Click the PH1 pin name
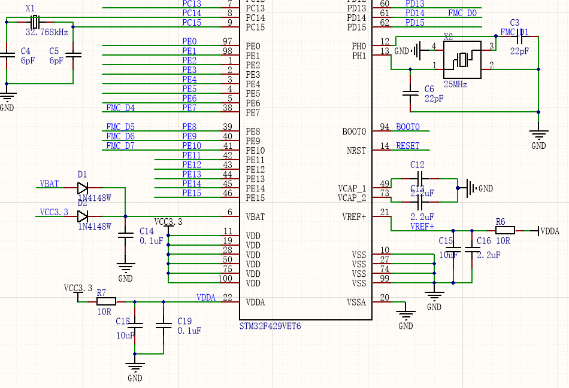569x388 pixels. pos(359,56)
